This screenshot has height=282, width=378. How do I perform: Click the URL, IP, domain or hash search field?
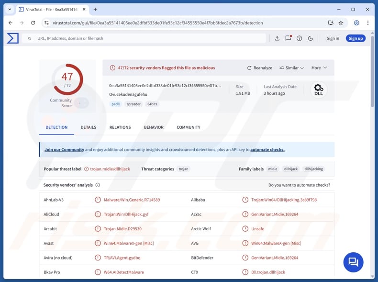148,38
